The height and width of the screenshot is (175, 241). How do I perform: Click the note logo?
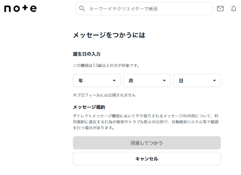point(20,8)
